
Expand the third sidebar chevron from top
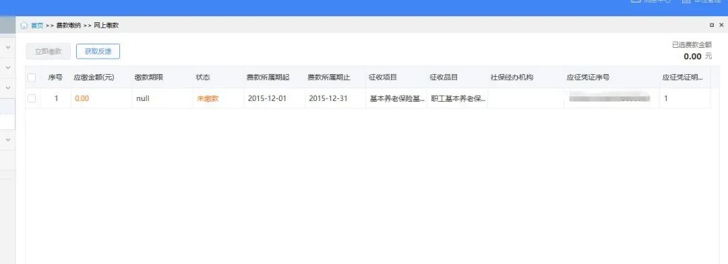tap(8, 88)
